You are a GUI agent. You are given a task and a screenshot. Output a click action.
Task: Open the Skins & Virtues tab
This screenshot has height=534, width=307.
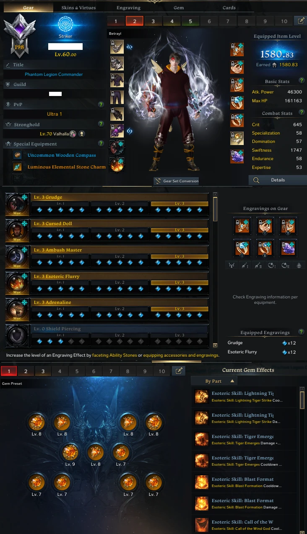(79, 8)
